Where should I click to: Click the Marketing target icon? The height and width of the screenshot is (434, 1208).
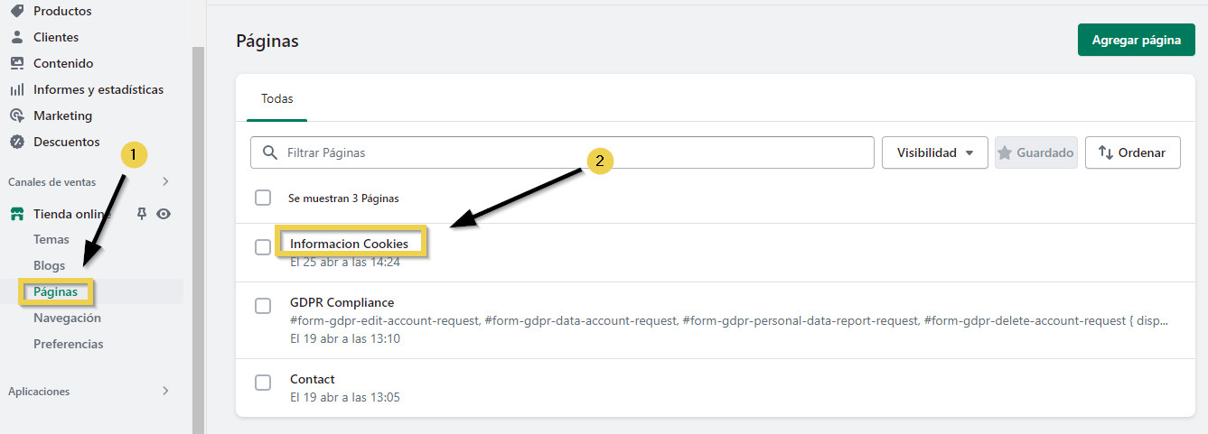click(x=16, y=115)
